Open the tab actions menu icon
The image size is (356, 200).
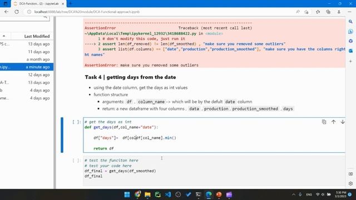(6, 4)
